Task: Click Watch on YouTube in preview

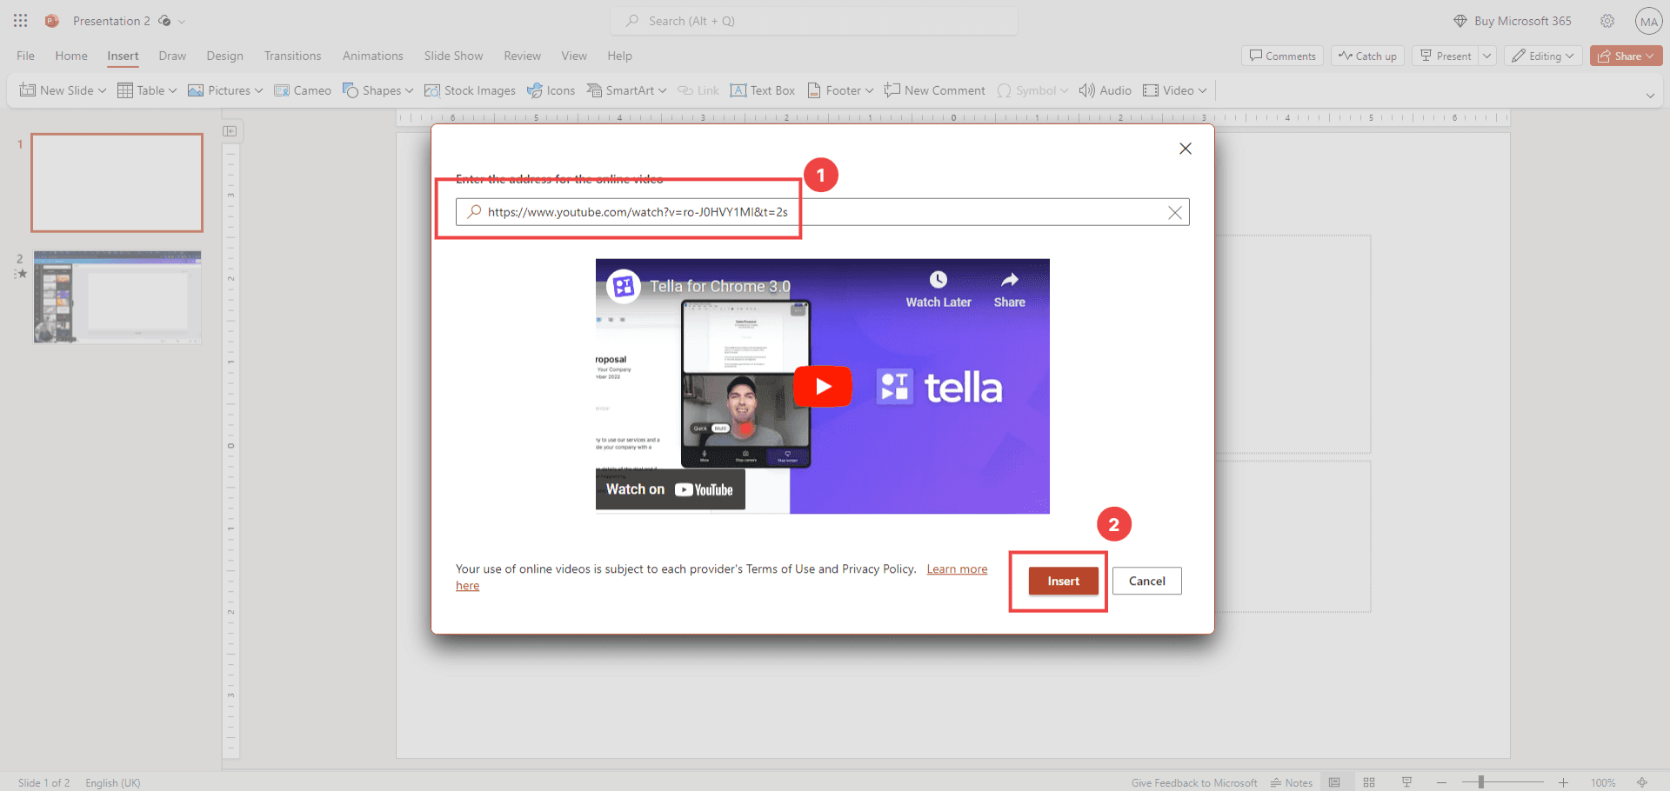Action: coord(670,489)
